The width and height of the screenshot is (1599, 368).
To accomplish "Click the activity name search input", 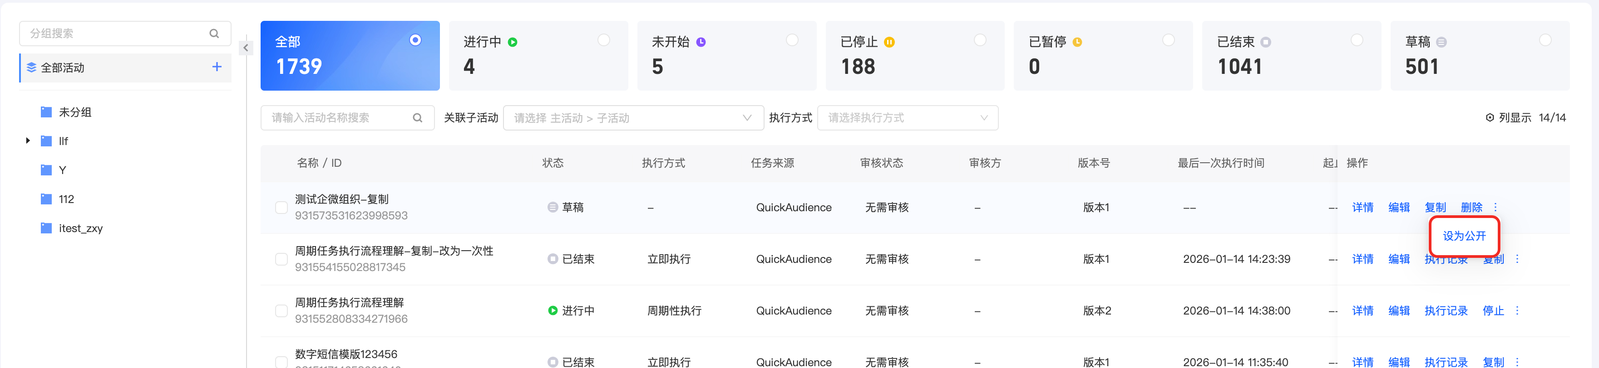I will tap(348, 118).
